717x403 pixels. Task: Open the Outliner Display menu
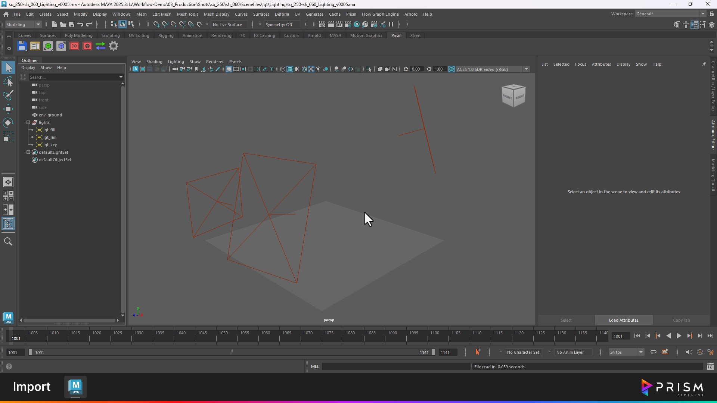pyautogui.click(x=28, y=68)
